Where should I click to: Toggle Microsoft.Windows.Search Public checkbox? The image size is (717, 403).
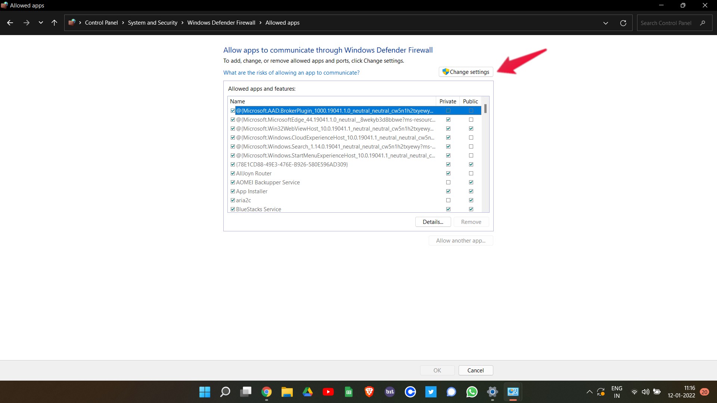coord(471,147)
